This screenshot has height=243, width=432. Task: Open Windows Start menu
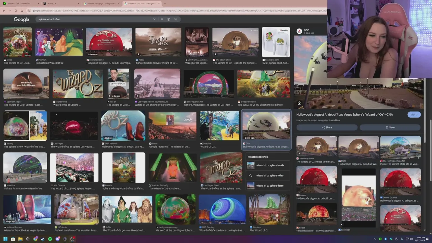[5, 239]
